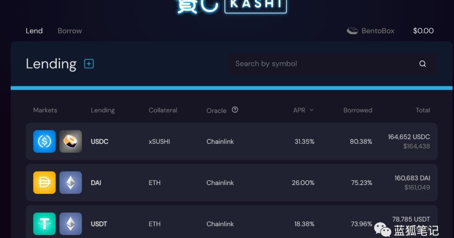Switch to the Lend tab
This screenshot has height=238, width=454.
coord(34,31)
